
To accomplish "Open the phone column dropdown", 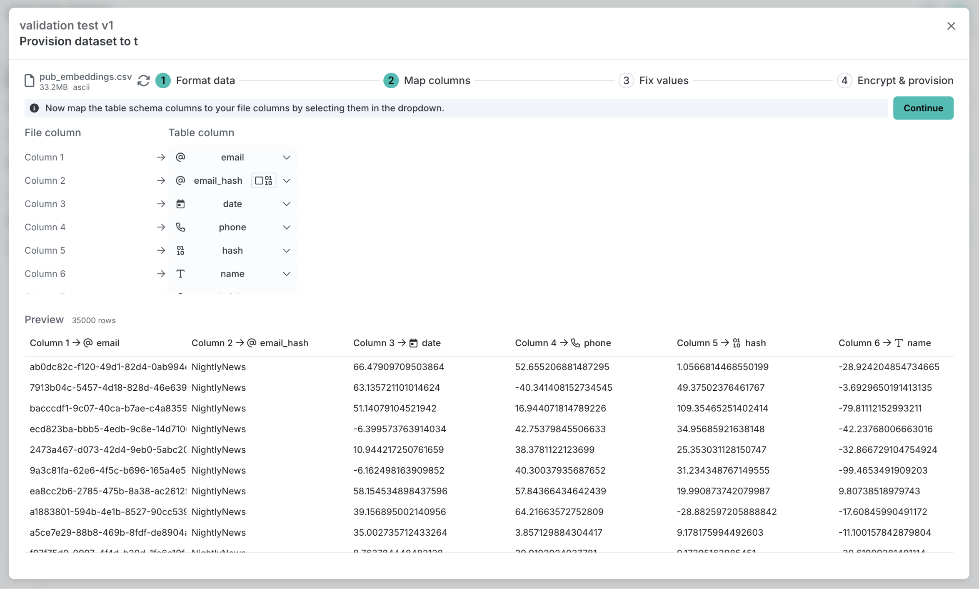I will [286, 227].
